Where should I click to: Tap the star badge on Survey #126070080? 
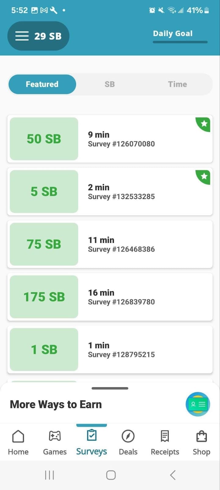(204, 124)
